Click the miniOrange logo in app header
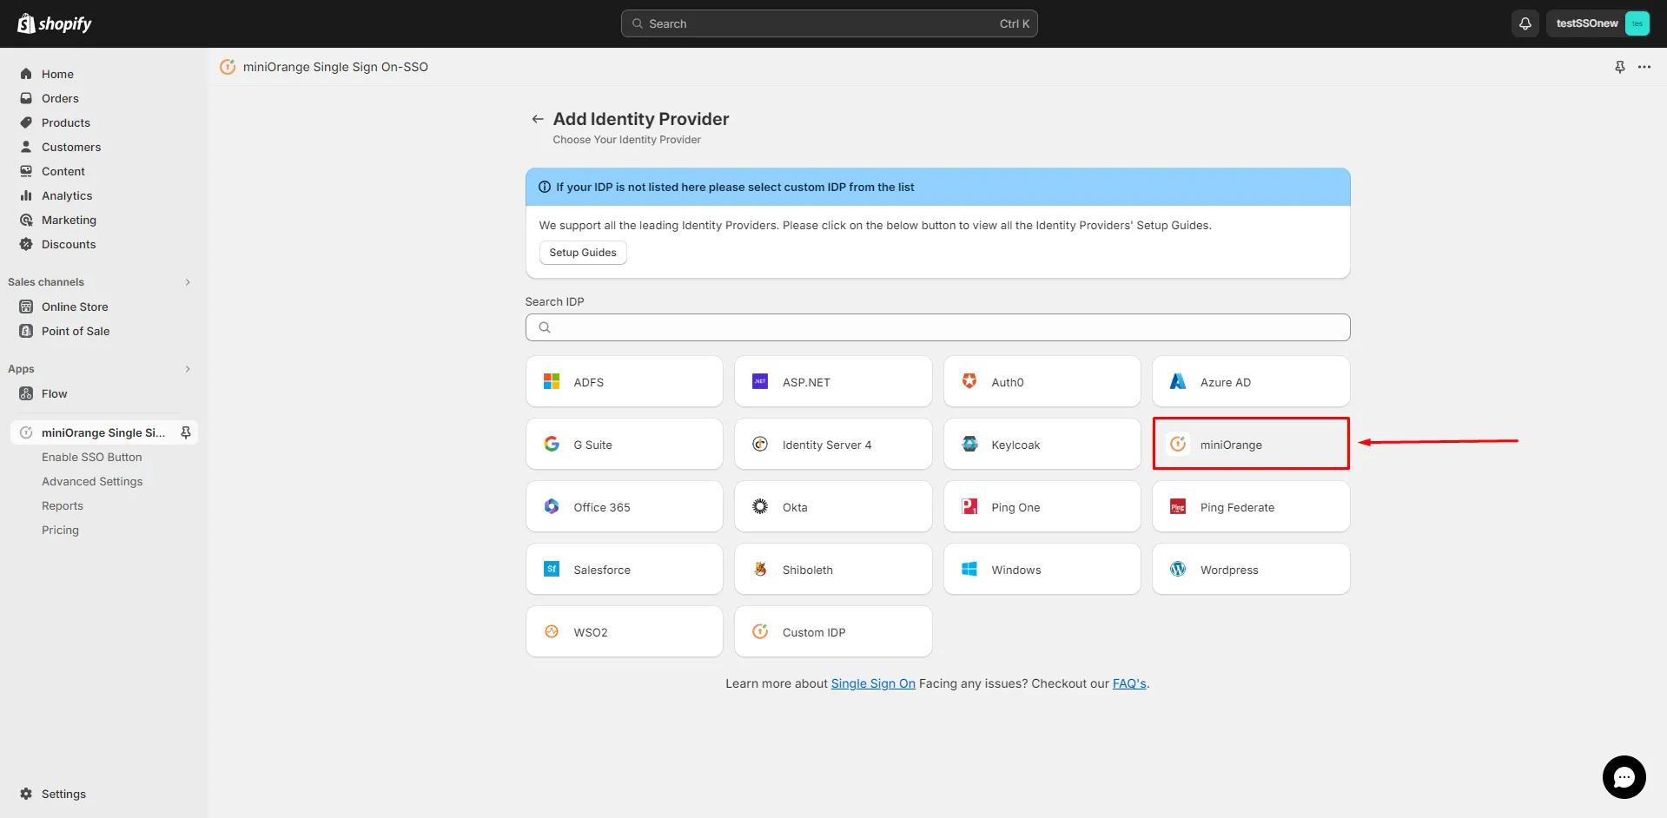 tap(228, 67)
